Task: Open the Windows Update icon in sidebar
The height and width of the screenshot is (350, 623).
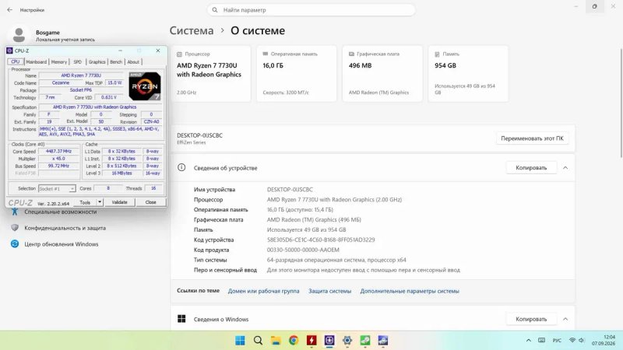Action: pos(15,244)
